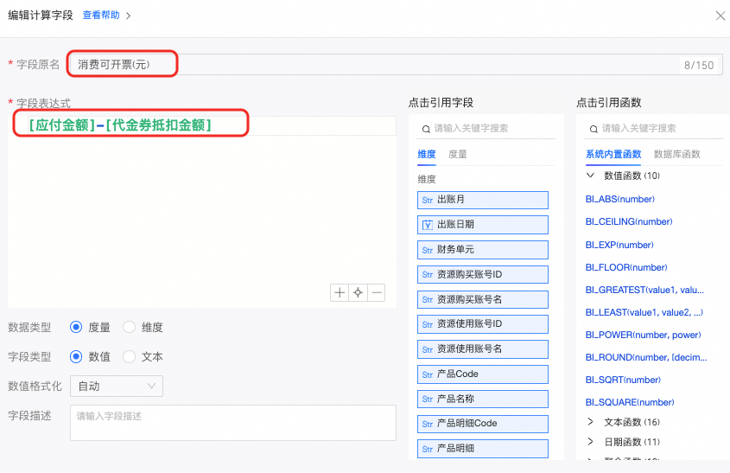Reference the 产品名称 field
The width and height of the screenshot is (730, 473).
click(x=483, y=399)
